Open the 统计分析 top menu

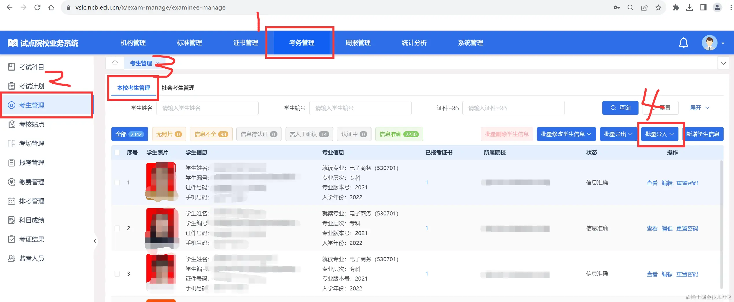pos(414,43)
